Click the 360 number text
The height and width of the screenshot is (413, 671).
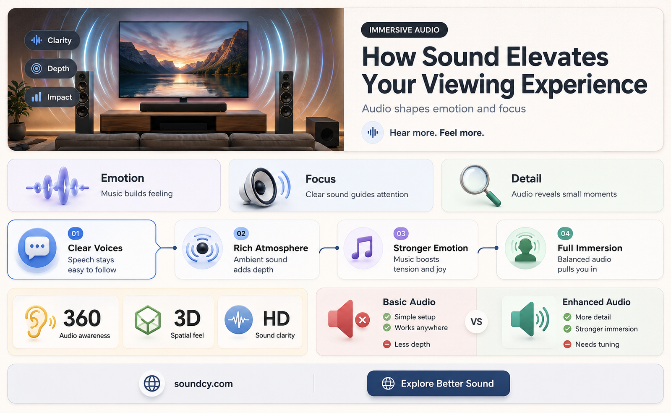pyautogui.click(x=82, y=318)
